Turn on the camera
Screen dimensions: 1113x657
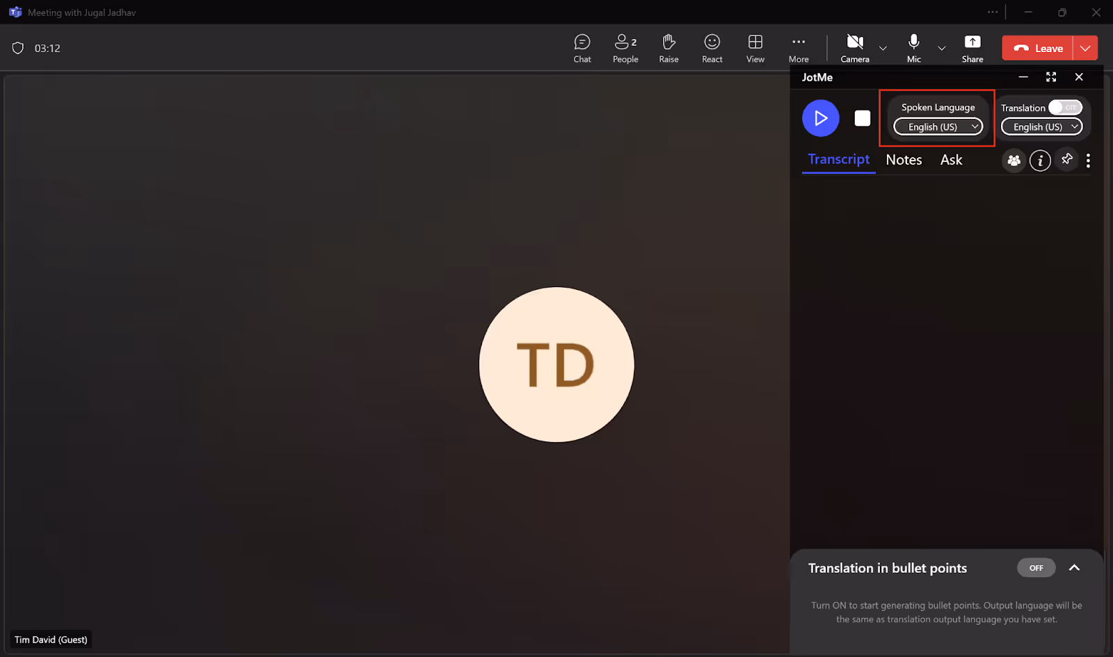click(x=855, y=49)
